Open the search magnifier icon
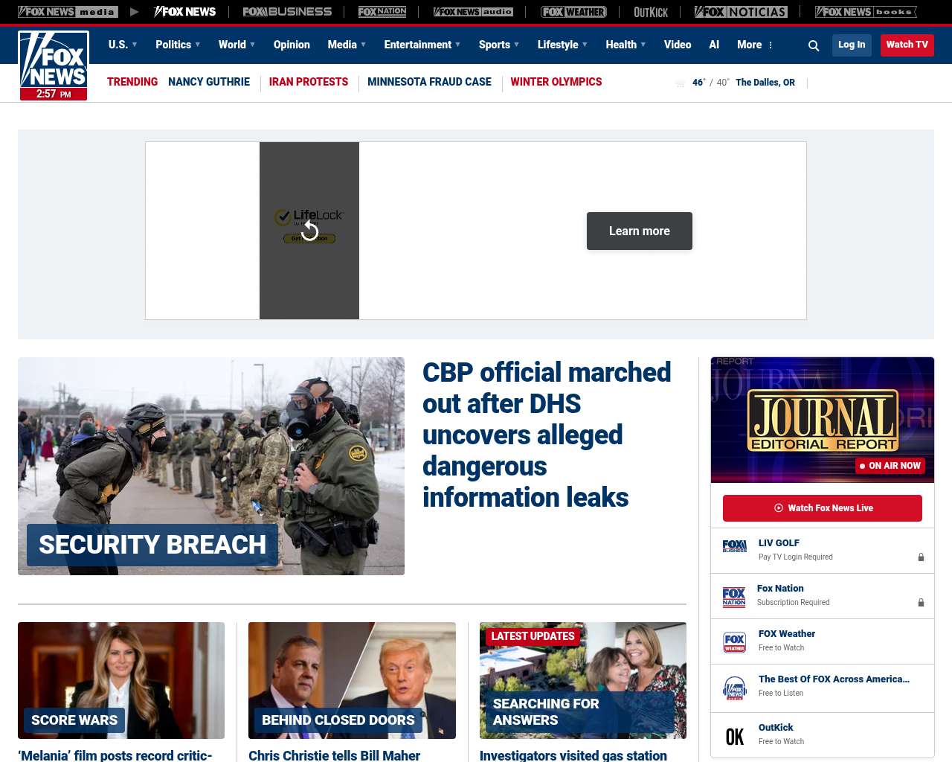This screenshot has width=952, height=762. (814, 45)
